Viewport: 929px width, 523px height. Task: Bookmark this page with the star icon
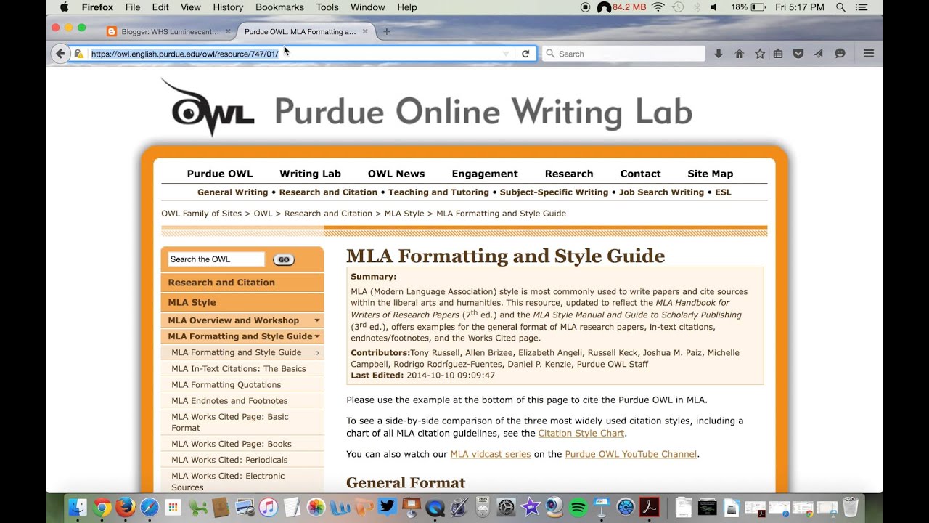[760, 54]
